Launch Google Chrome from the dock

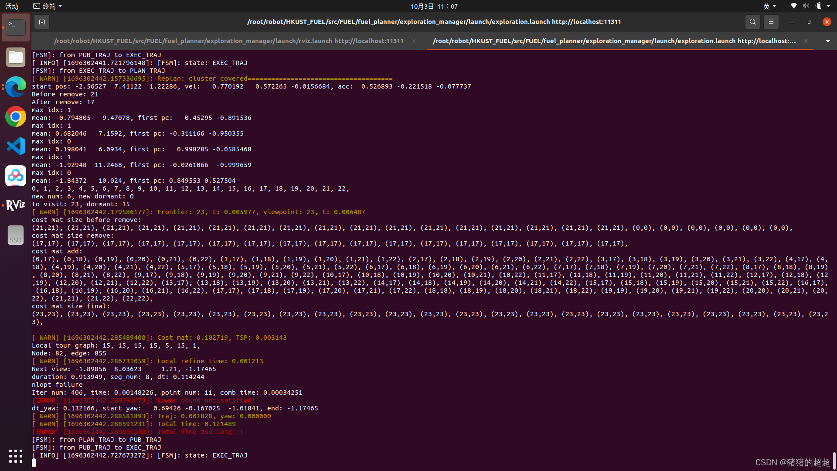(15, 116)
